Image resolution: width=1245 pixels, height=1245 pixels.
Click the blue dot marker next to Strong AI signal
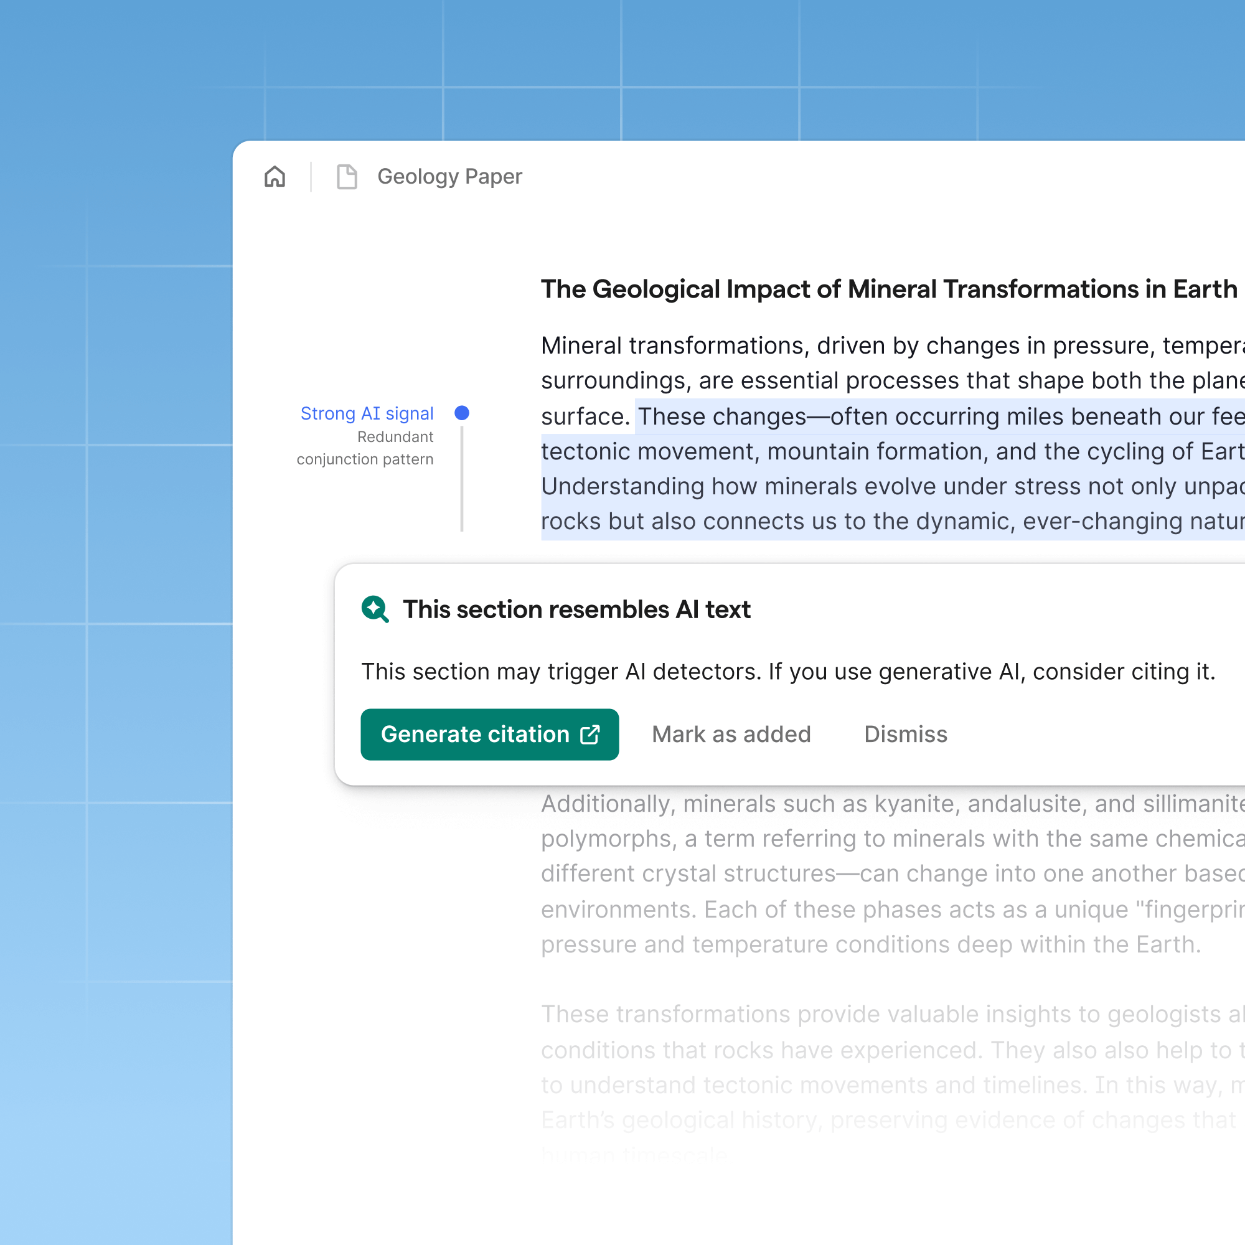(462, 413)
